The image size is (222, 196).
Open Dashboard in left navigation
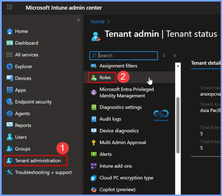[26, 43]
